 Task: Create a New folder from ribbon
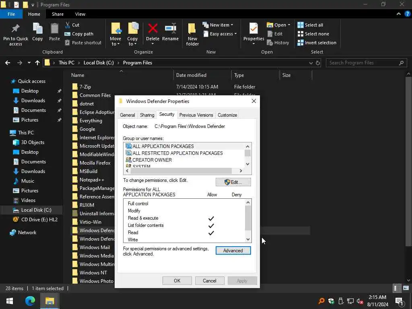[x=192, y=34]
